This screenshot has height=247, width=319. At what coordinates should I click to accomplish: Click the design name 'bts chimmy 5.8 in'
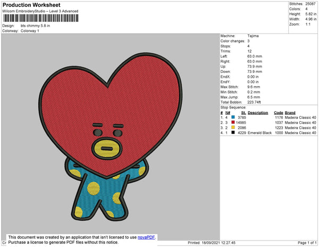click(x=35, y=26)
